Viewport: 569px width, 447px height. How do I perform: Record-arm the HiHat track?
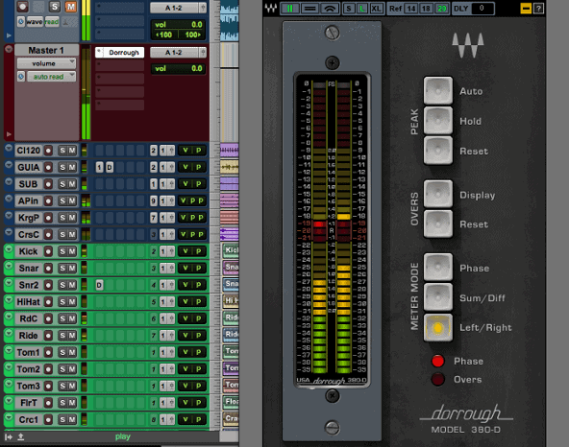point(48,302)
